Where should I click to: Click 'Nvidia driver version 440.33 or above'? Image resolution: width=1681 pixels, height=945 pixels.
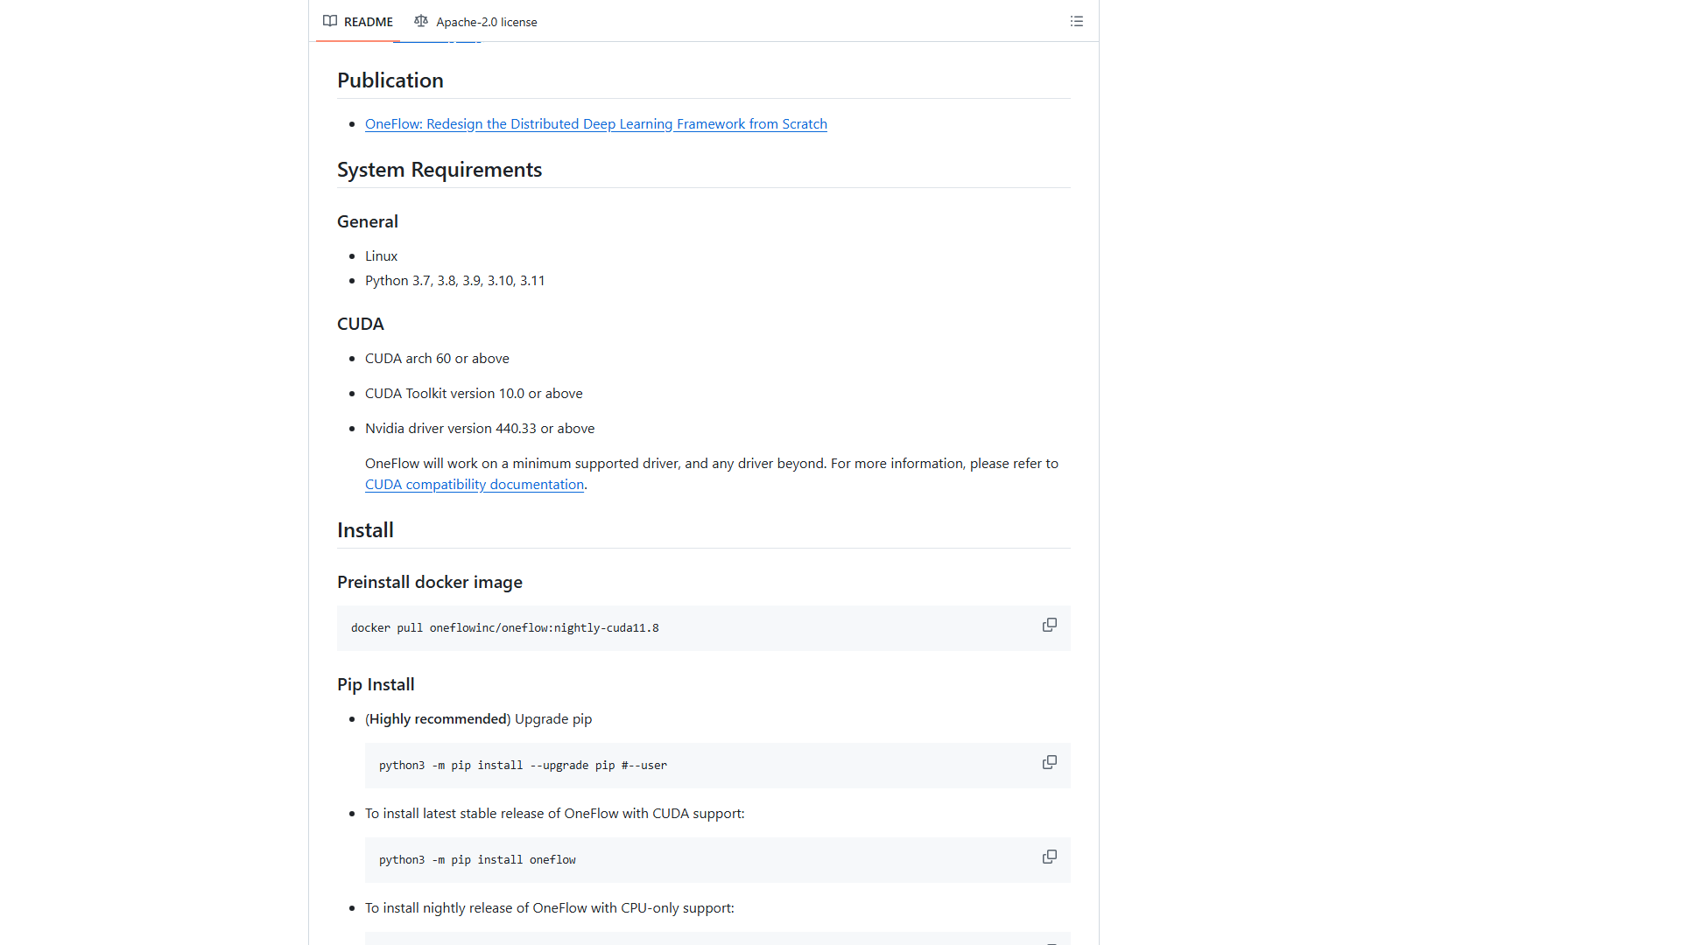tap(480, 428)
